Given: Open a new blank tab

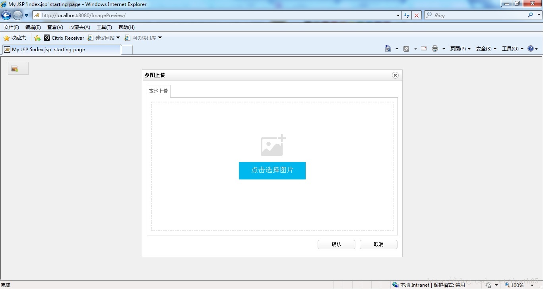Looking at the screenshot, I should 126,50.
